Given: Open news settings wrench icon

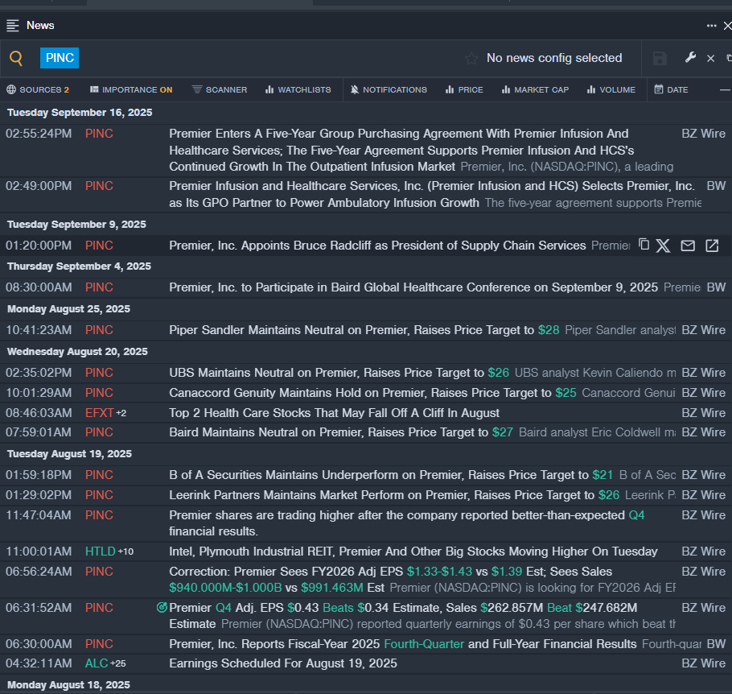Looking at the screenshot, I should click(x=690, y=58).
